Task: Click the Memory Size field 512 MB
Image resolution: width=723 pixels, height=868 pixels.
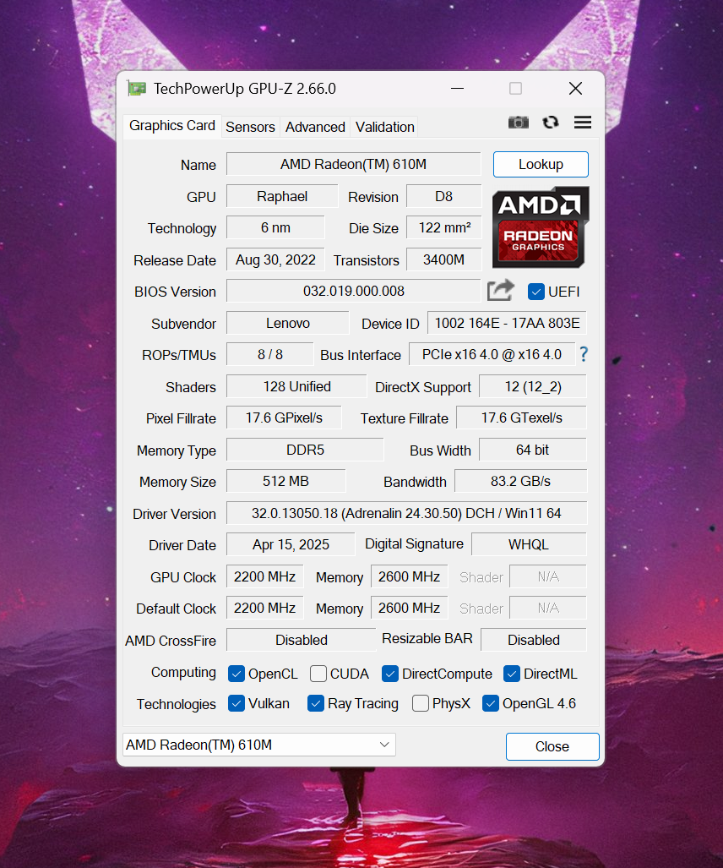Action: tap(286, 482)
